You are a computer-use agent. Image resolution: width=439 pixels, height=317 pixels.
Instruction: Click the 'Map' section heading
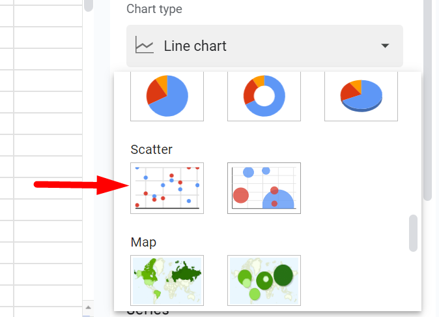click(x=143, y=242)
